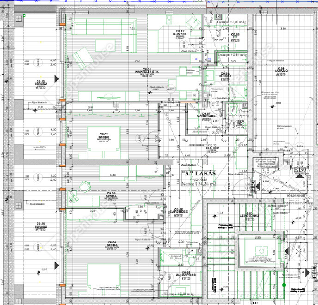The image size is (318, 305).
Task: Select the KONYHA room label
Action: click(x=167, y=33)
